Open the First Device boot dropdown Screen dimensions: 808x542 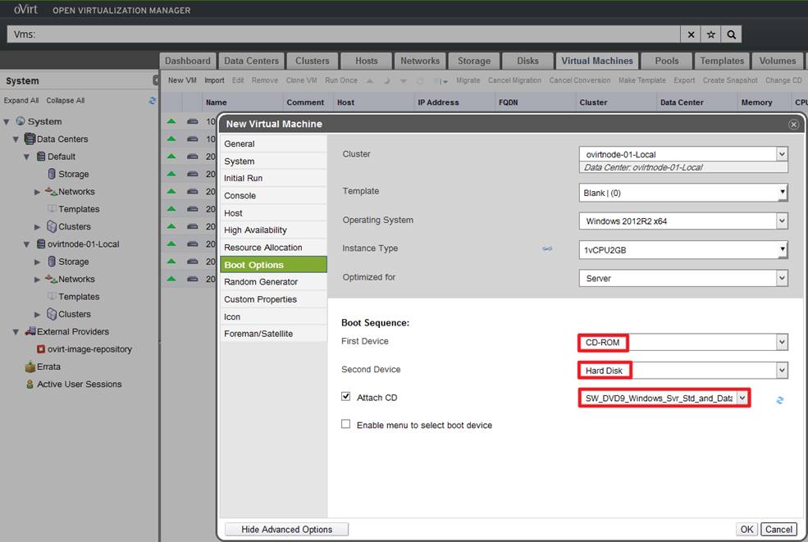[x=782, y=342]
